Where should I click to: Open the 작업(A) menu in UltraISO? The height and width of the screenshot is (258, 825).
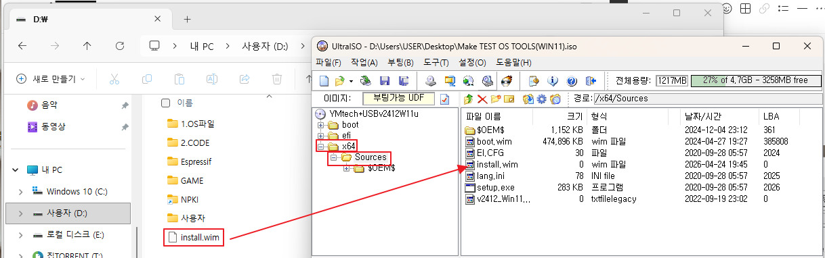tap(364, 63)
